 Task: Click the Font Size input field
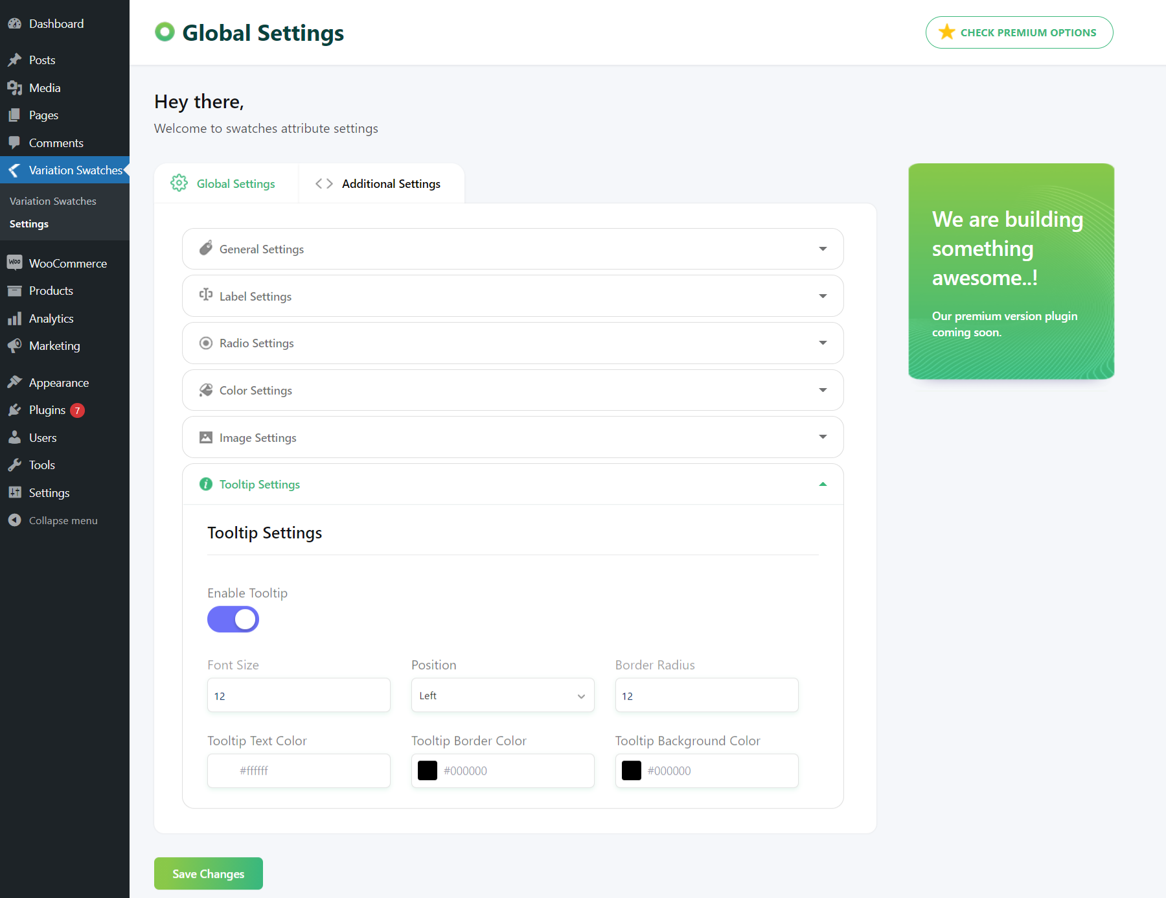tap(299, 695)
